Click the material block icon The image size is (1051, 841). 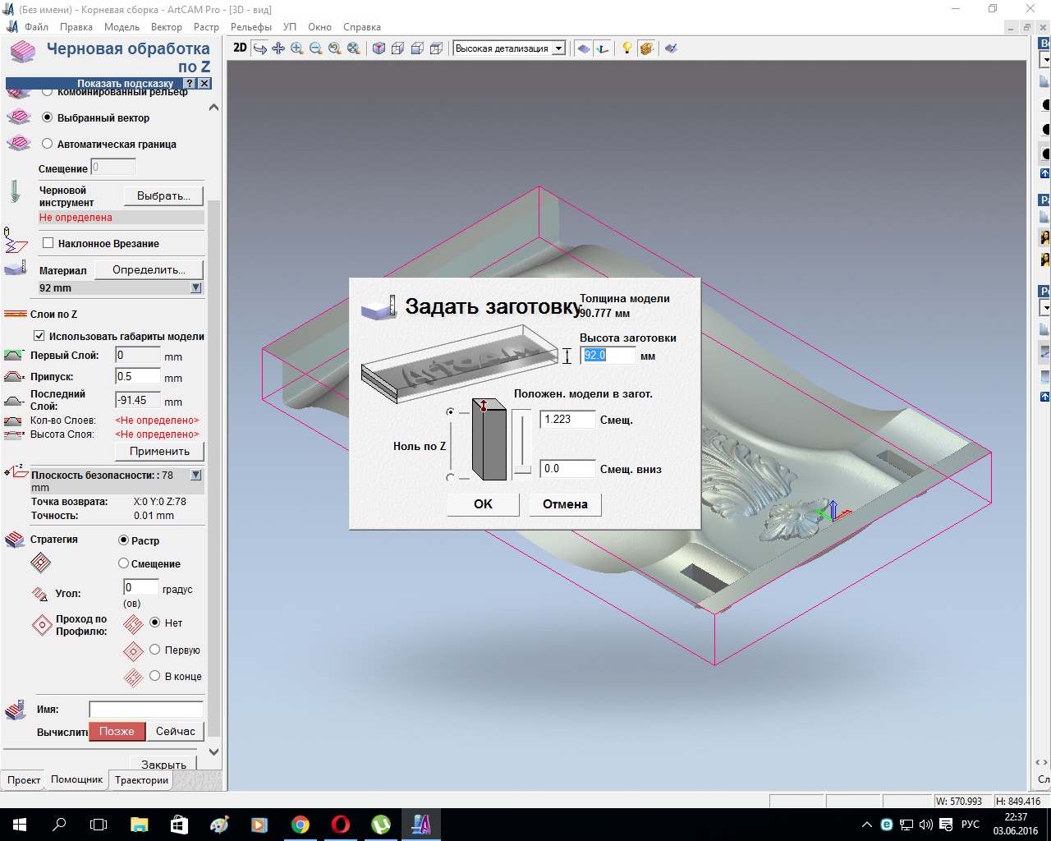(x=16, y=268)
